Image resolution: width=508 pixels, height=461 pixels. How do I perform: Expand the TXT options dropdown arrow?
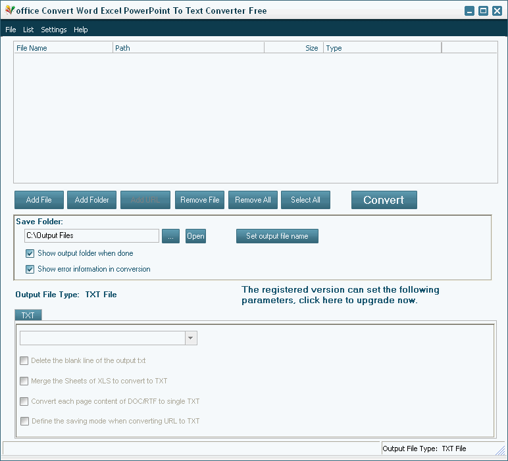[191, 338]
